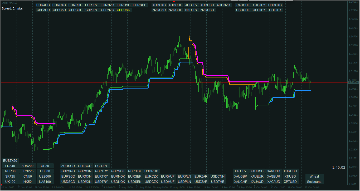Screen dimensions: 360x191
Task: Pick the GBPJPY pair button
Action: [91, 10]
